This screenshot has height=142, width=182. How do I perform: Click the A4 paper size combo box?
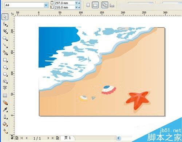pyautogui.click(x=27, y=5)
